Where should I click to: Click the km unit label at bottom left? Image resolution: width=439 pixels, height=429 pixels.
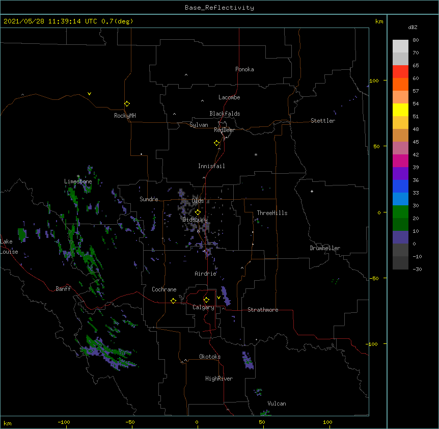tap(8, 423)
